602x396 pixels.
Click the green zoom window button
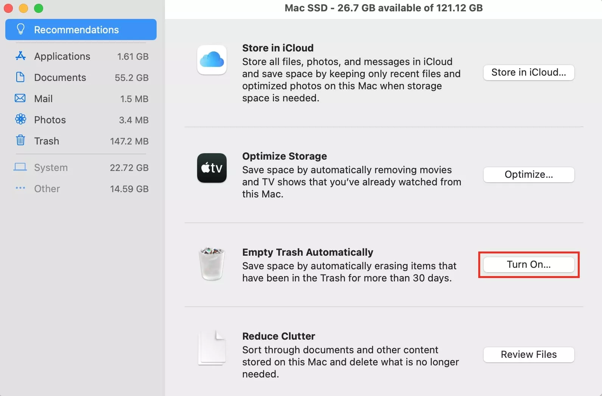click(x=39, y=8)
